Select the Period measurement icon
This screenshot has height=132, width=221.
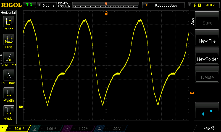[9, 21]
